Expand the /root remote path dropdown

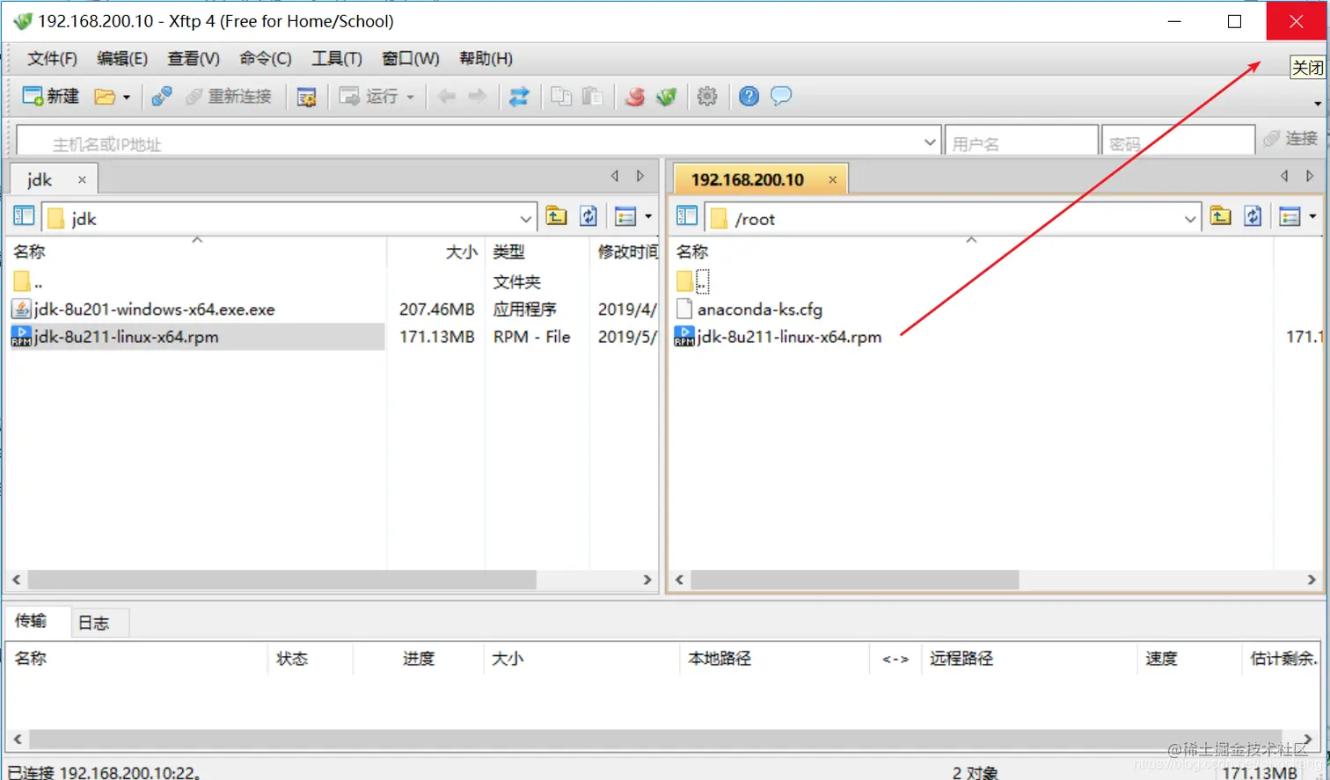(x=1190, y=218)
